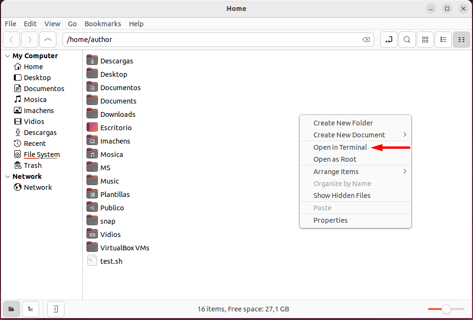Image resolution: width=473 pixels, height=320 pixels.
Task: Open Documentos in the sidebar
Action: pos(39,89)
